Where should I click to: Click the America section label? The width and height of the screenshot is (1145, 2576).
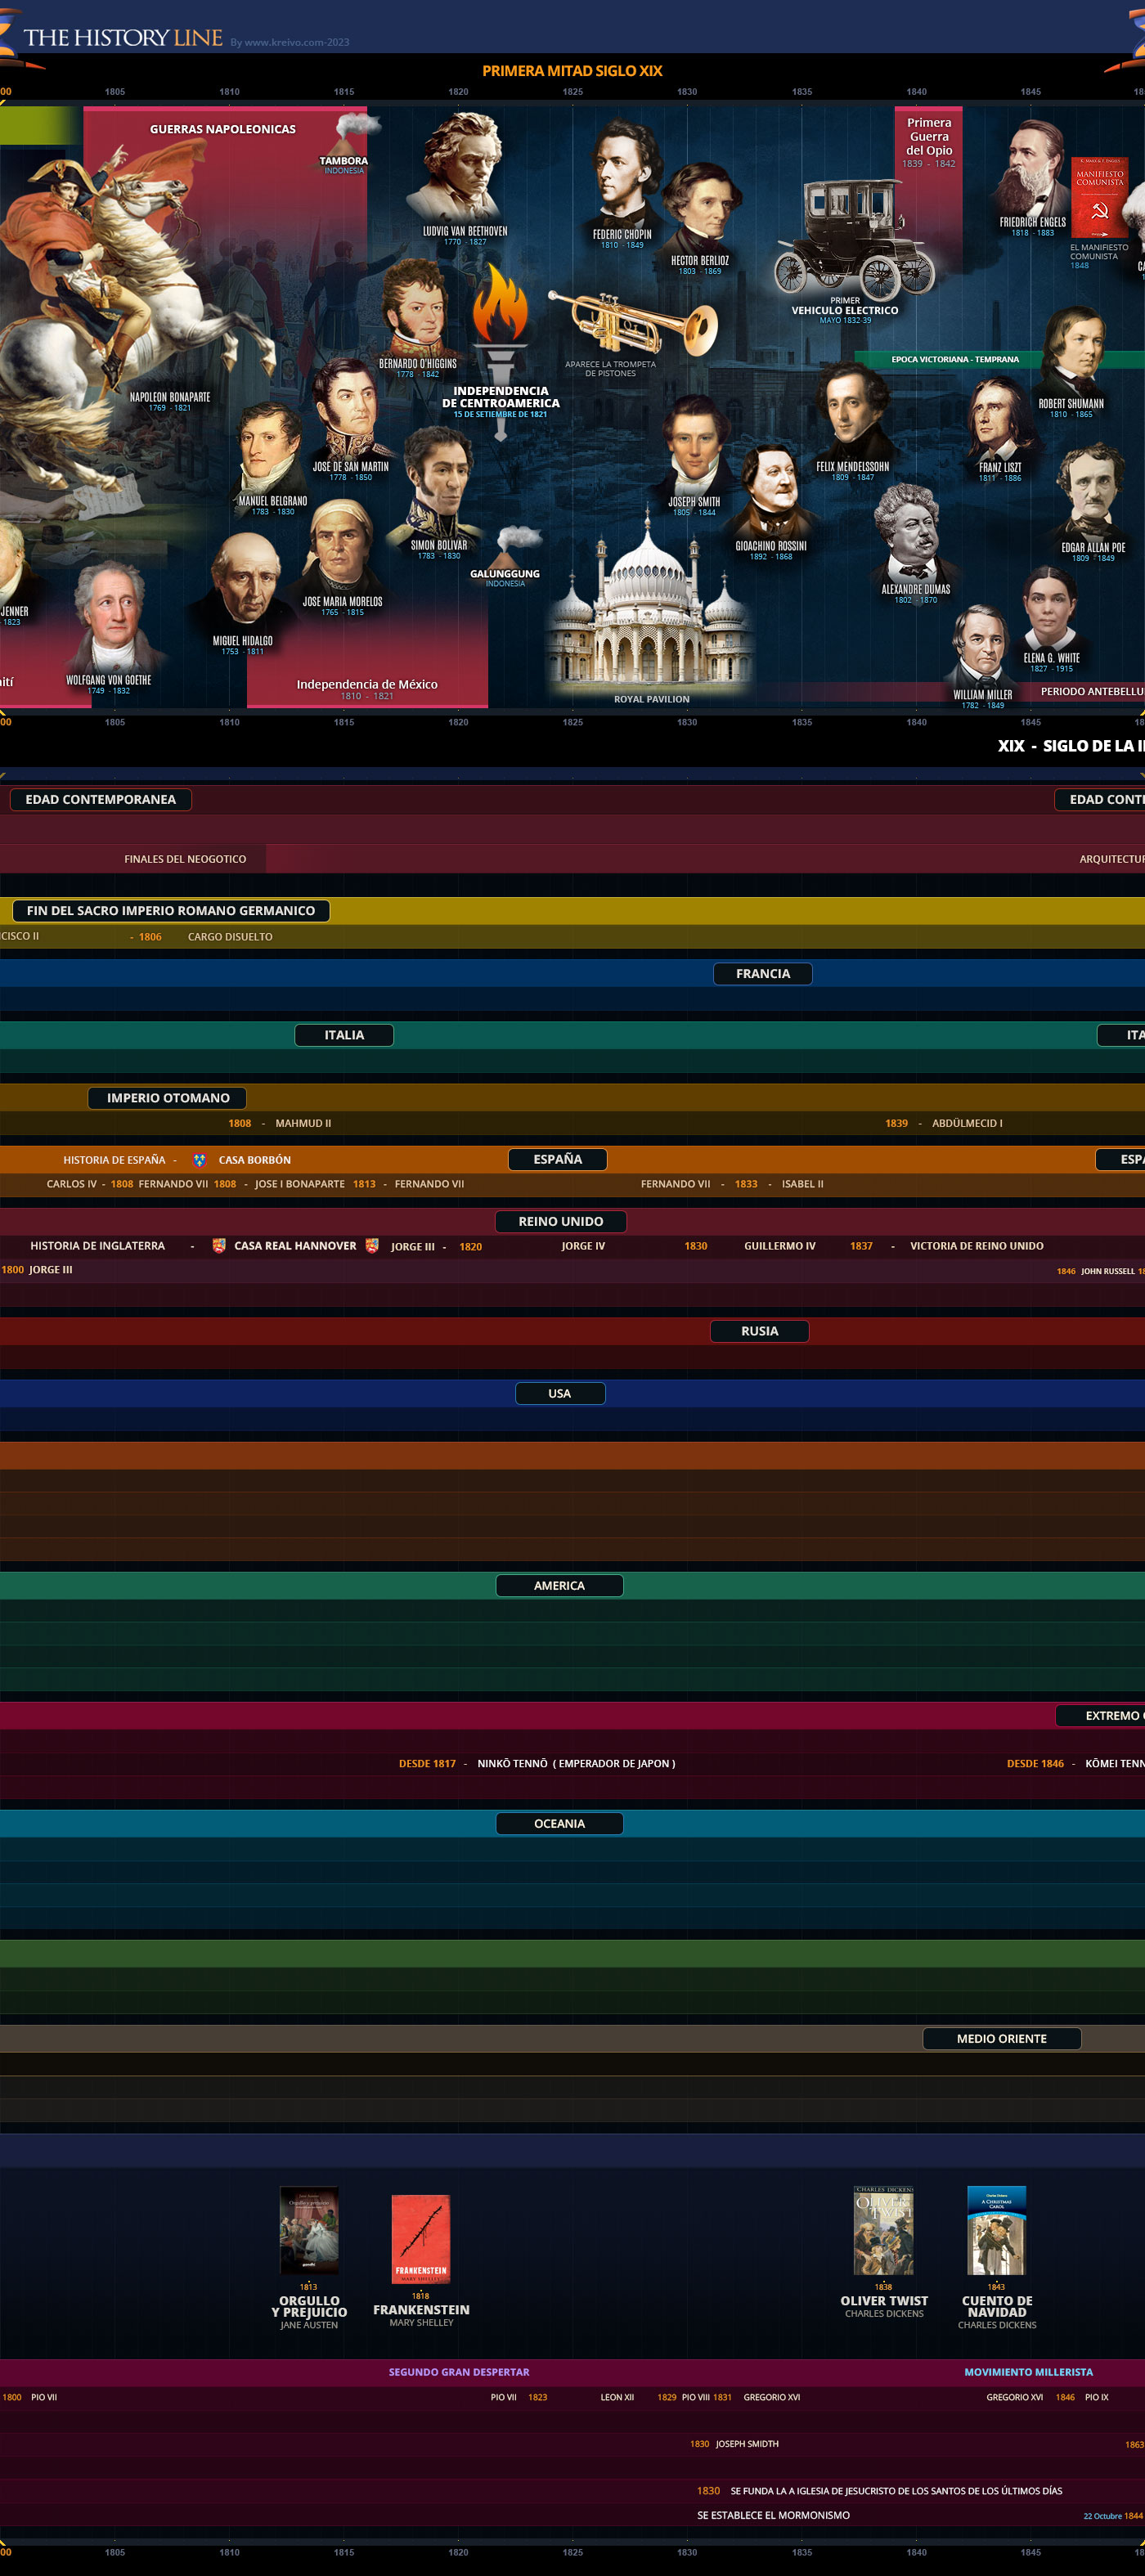pos(560,1585)
